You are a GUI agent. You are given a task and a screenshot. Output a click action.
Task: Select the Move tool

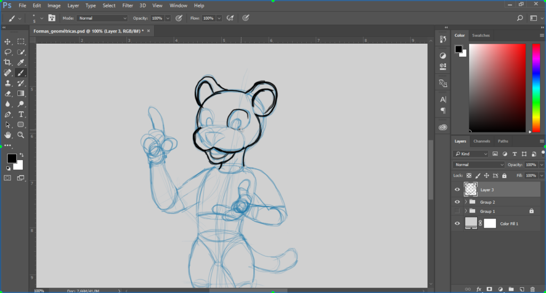[x=7, y=41]
